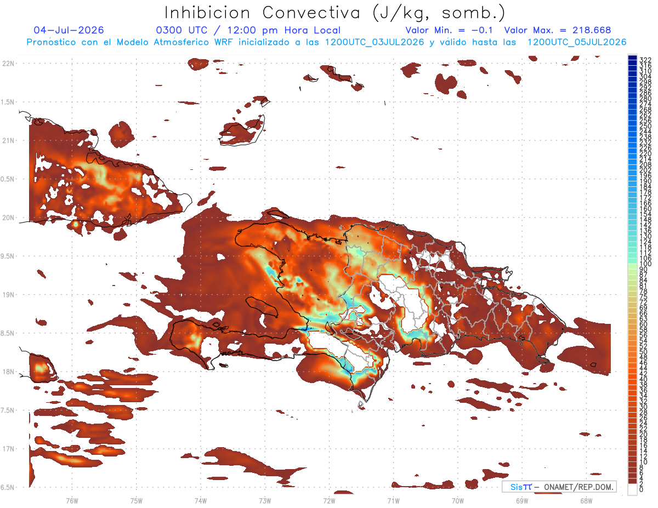
Task: Pick the darkest navy swatch beside 322
Action: pyautogui.click(x=632, y=58)
